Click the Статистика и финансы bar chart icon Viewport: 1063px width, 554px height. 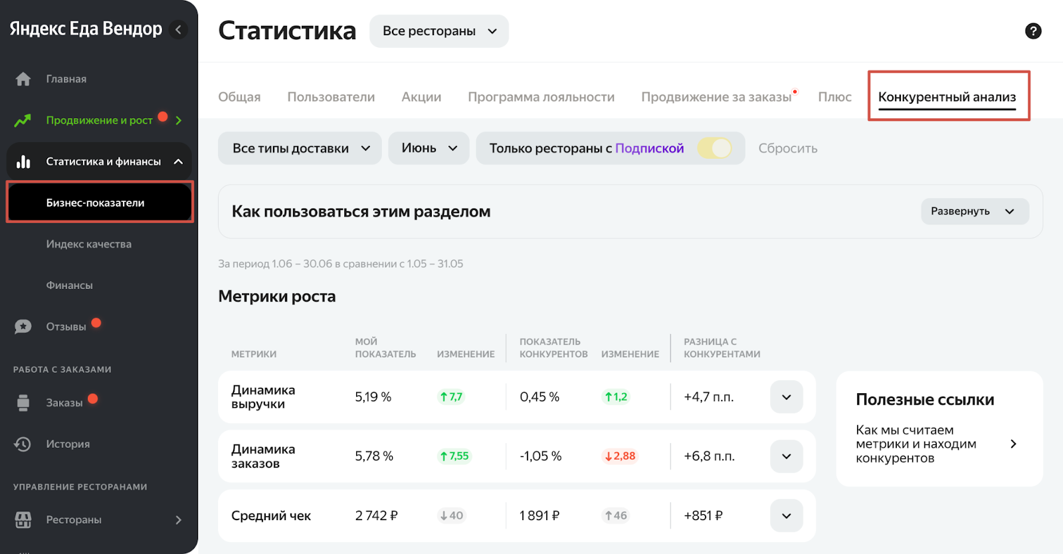coord(23,161)
